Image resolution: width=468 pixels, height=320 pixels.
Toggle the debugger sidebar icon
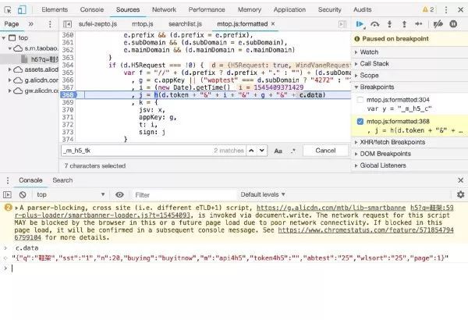tap(342, 24)
